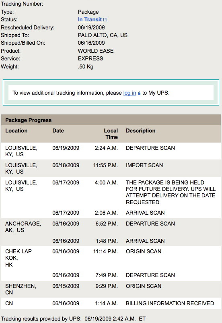Click the Description column header
Image resolution: width=222 pixels, height=323 pixels.
pos(140,130)
